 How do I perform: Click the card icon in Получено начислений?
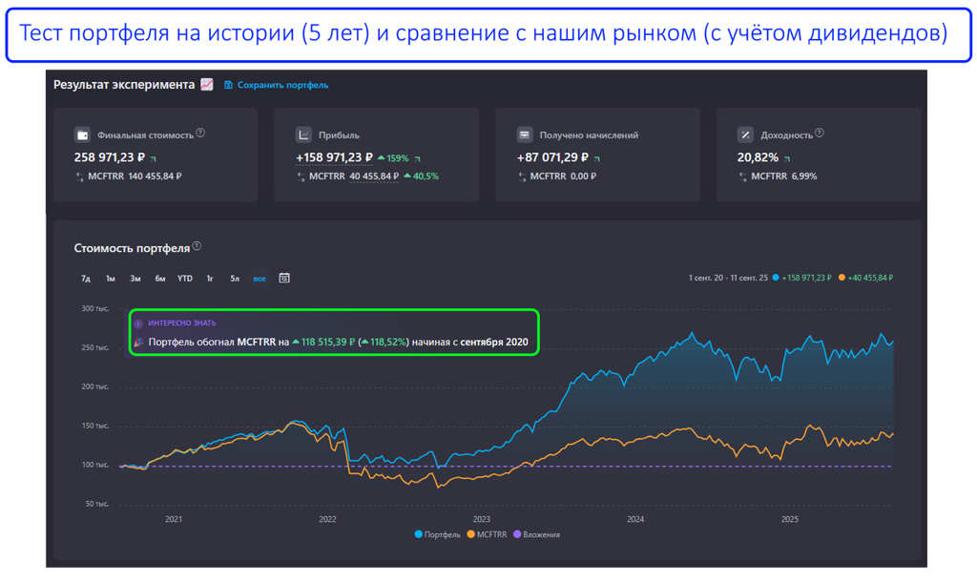pyautogui.click(x=524, y=135)
